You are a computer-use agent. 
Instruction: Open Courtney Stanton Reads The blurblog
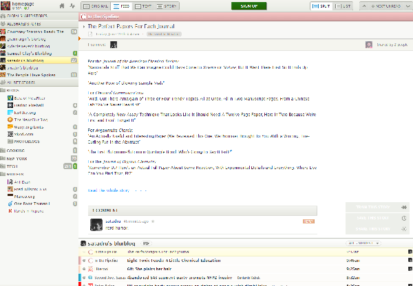point(39,32)
